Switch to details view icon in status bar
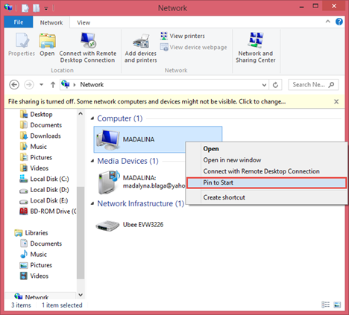Image resolution: width=349 pixels, height=315 pixels. click(x=325, y=305)
